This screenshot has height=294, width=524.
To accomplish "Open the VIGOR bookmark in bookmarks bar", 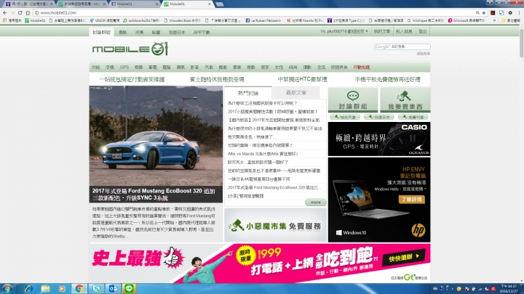I will coord(104,20).
